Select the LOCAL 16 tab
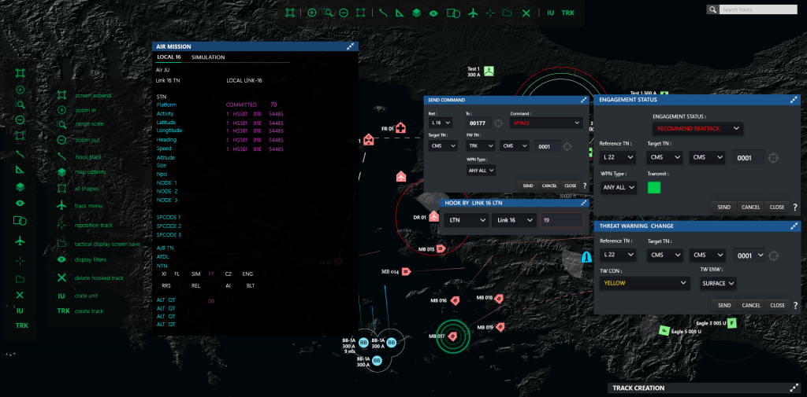 pos(169,57)
